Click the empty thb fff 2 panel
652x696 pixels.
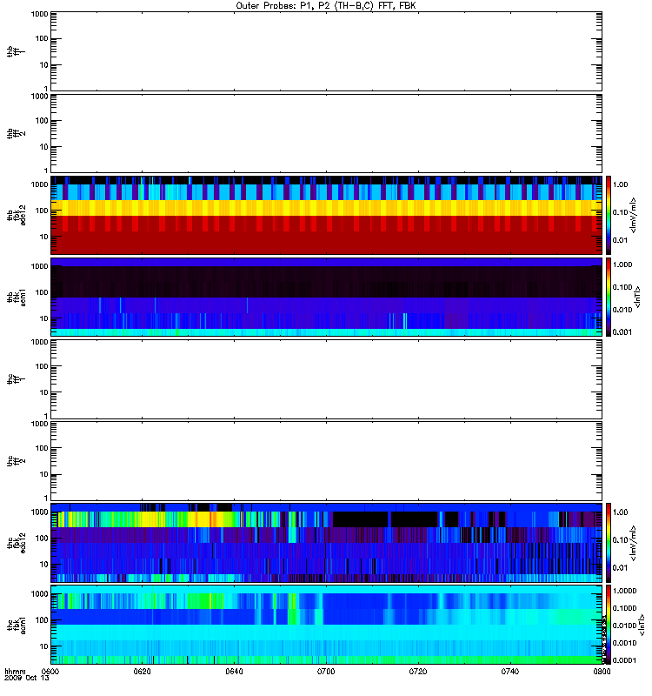[327, 133]
